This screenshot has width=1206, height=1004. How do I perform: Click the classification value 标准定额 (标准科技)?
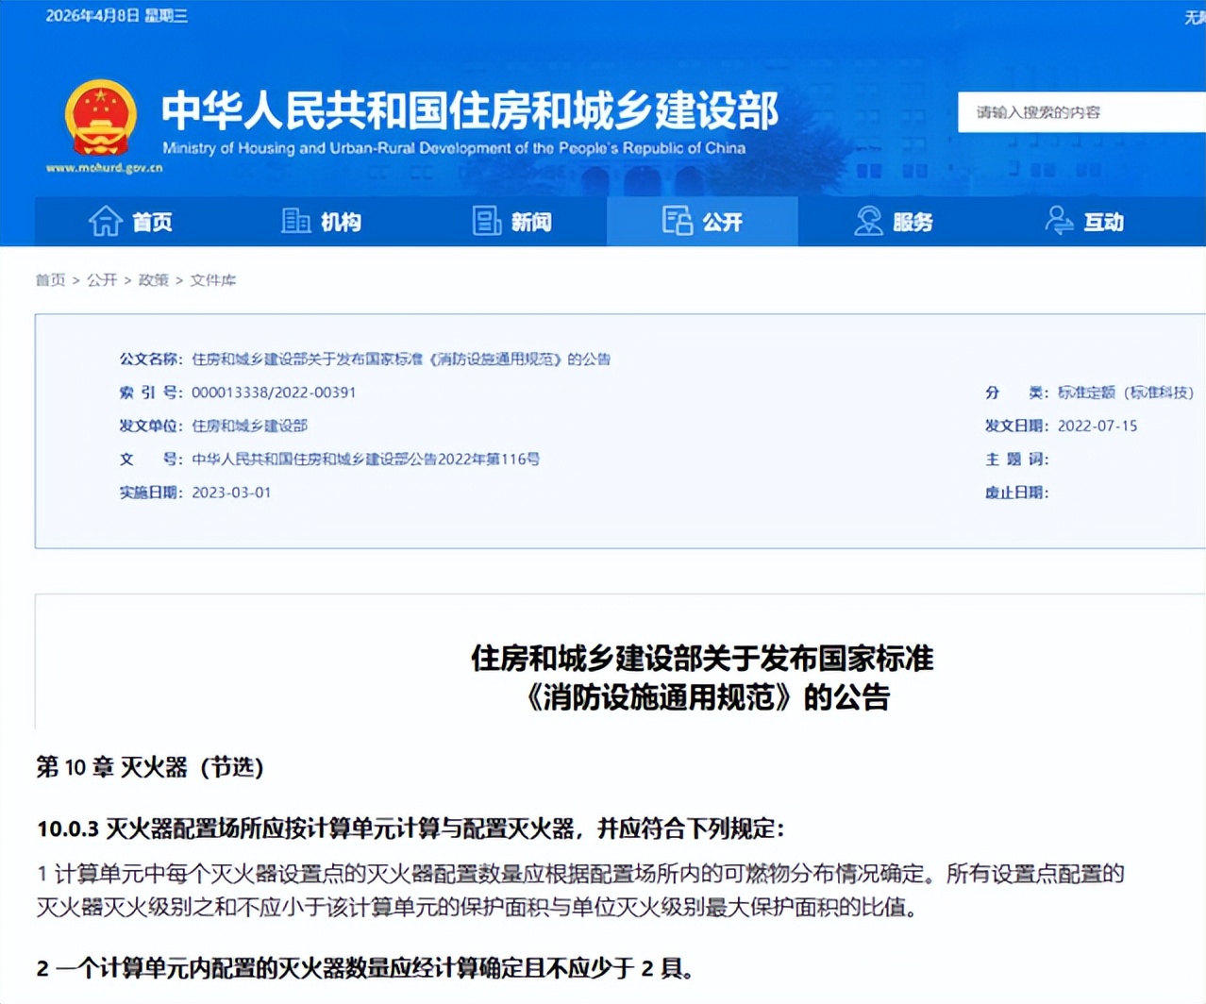pyautogui.click(x=1126, y=393)
